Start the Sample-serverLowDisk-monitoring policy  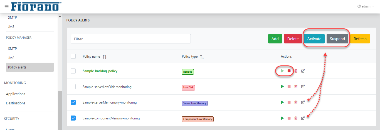pos(282,87)
